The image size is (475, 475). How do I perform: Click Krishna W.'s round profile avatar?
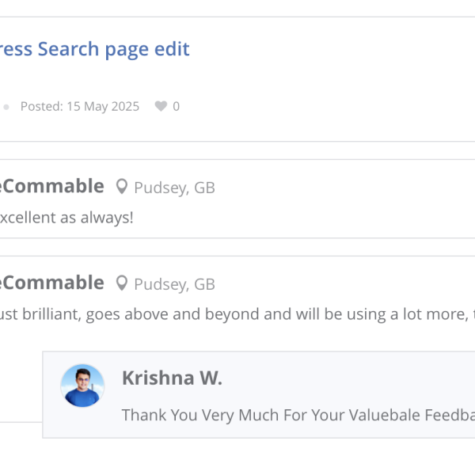(82, 386)
